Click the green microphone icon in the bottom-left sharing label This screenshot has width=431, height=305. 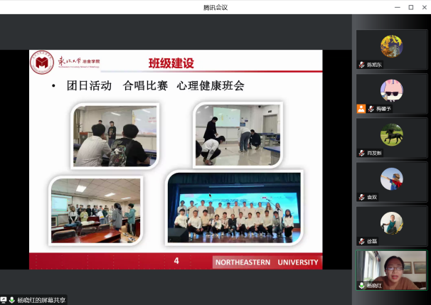[12, 300]
